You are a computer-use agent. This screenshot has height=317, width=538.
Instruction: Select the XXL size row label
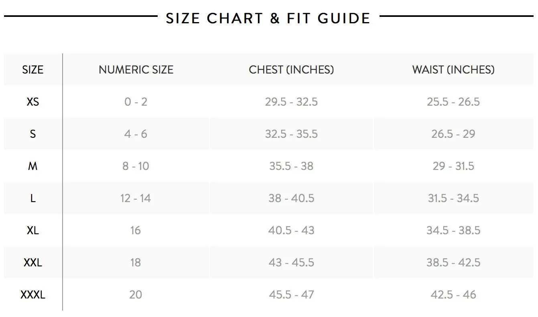click(32, 262)
